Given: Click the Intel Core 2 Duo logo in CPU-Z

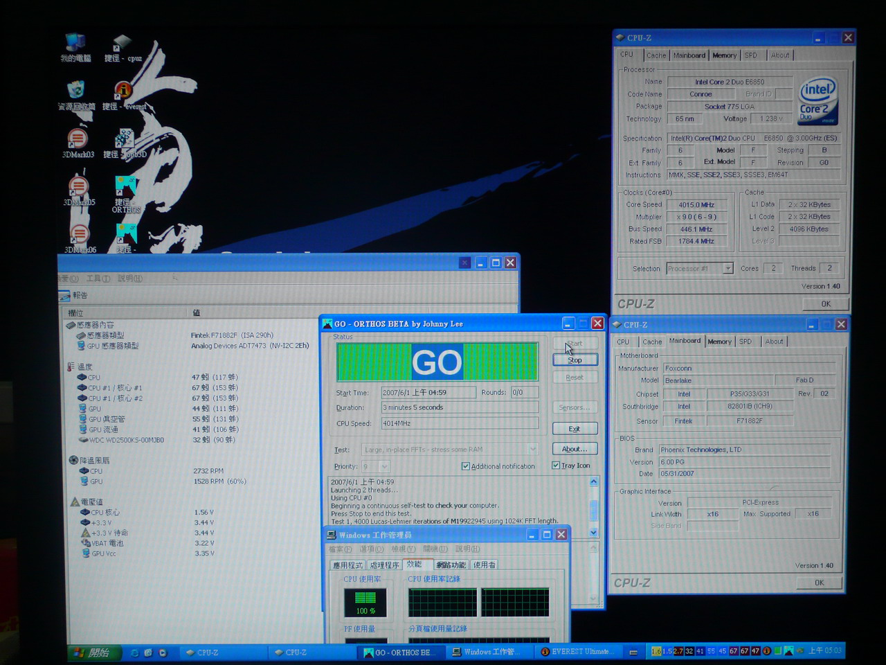Looking at the screenshot, I should 819,100.
